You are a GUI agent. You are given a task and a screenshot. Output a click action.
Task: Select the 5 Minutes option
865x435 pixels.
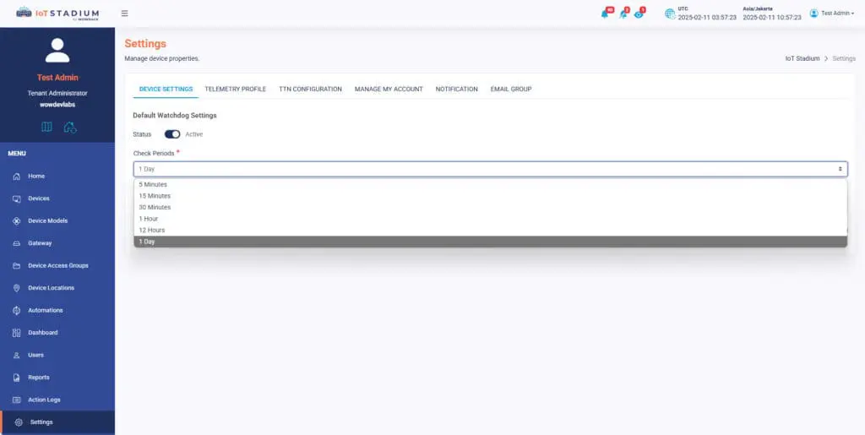coord(154,184)
